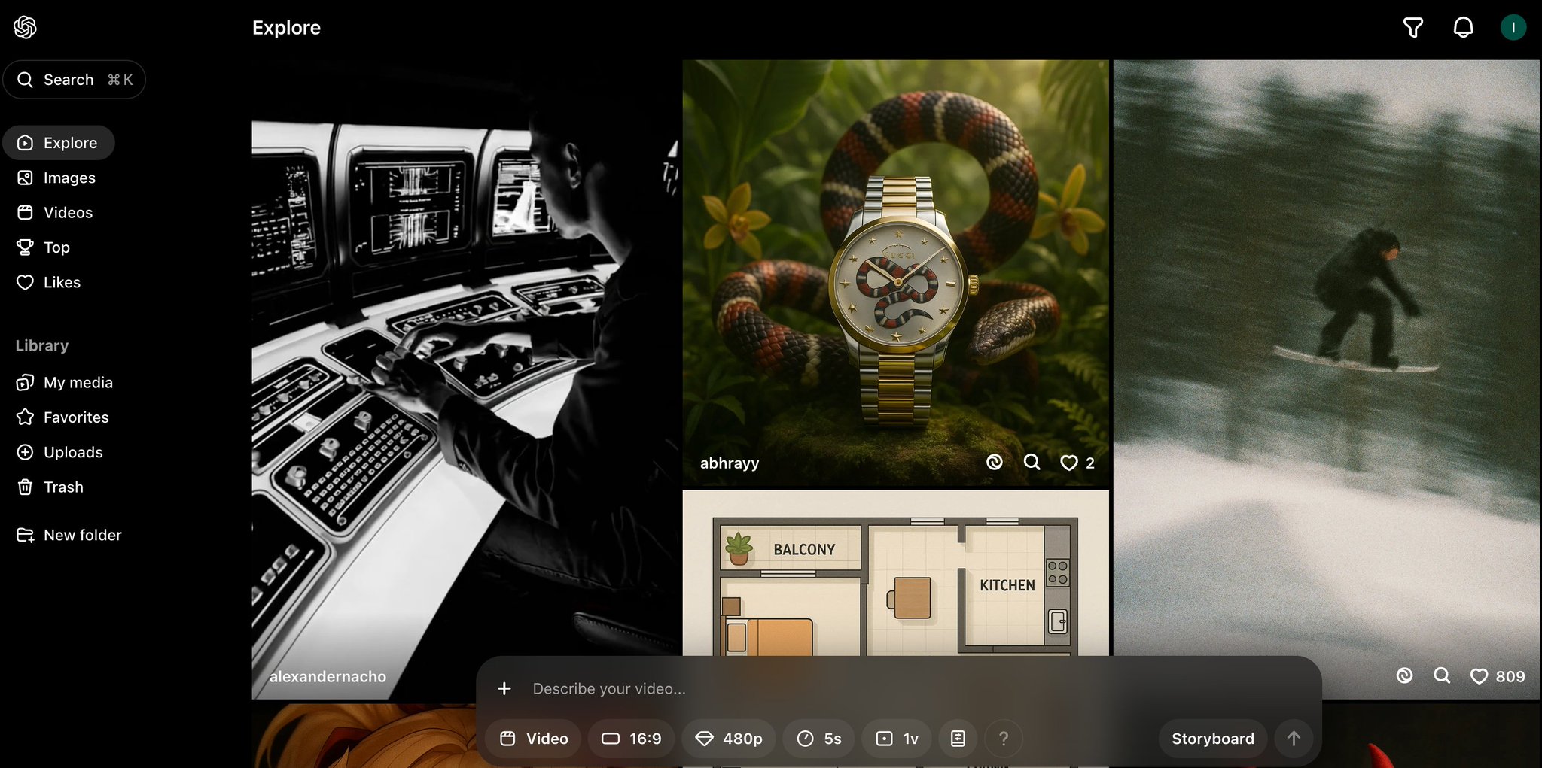
Task: Click the magnifier icon on the snowboarder video
Action: click(1442, 675)
